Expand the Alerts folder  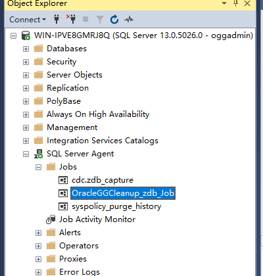pos(38,233)
